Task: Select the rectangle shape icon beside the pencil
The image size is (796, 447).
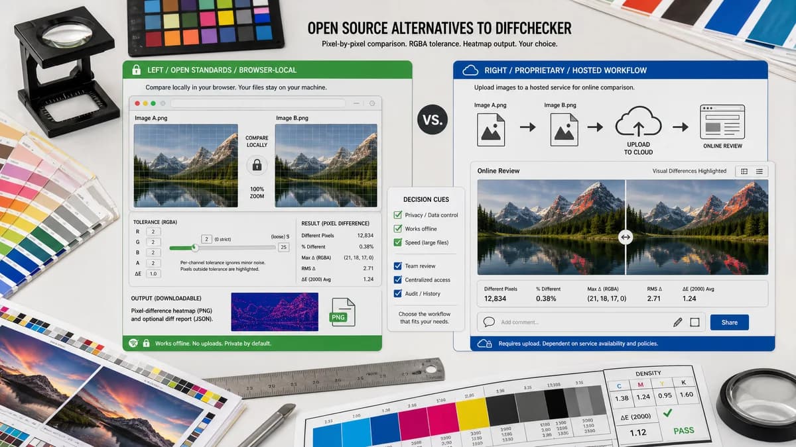Action: 695,323
